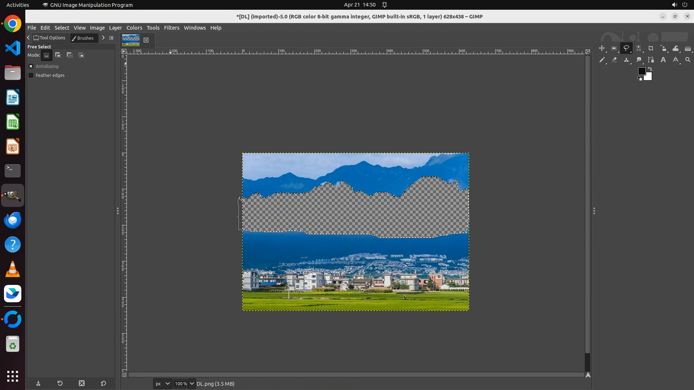Choose Add to current selection mode
This screenshot has height=390, width=694.
[58, 55]
